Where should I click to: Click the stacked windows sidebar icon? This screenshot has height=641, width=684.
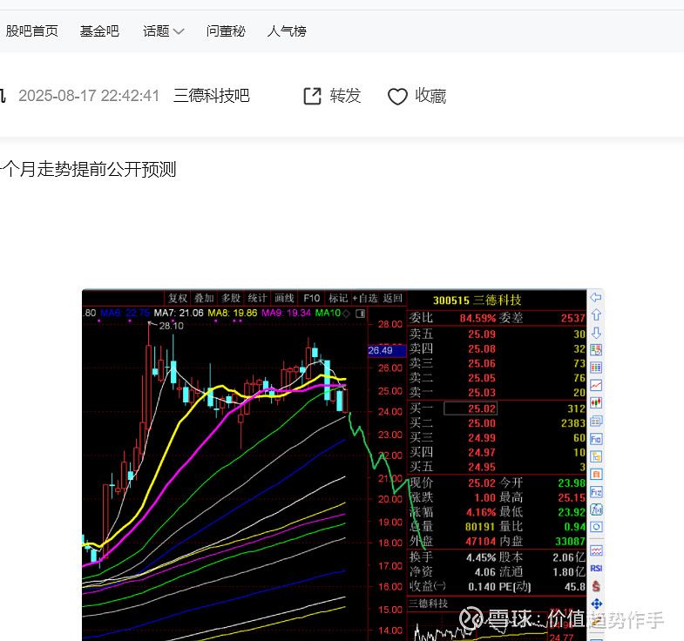[596, 421]
